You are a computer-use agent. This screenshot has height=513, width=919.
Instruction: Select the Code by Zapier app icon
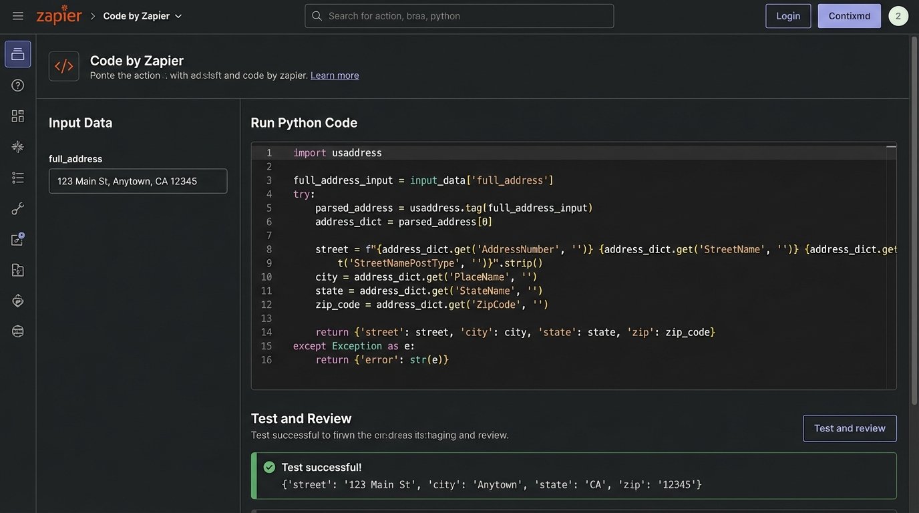(63, 65)
